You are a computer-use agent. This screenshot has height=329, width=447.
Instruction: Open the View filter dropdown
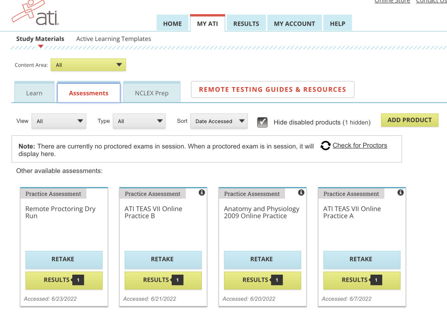pyautogui.click(x=59, y=121)
